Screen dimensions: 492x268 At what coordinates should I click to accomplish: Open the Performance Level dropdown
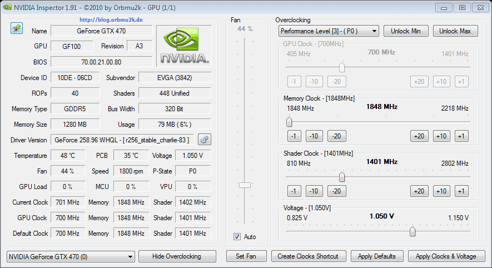pos(329,31)
